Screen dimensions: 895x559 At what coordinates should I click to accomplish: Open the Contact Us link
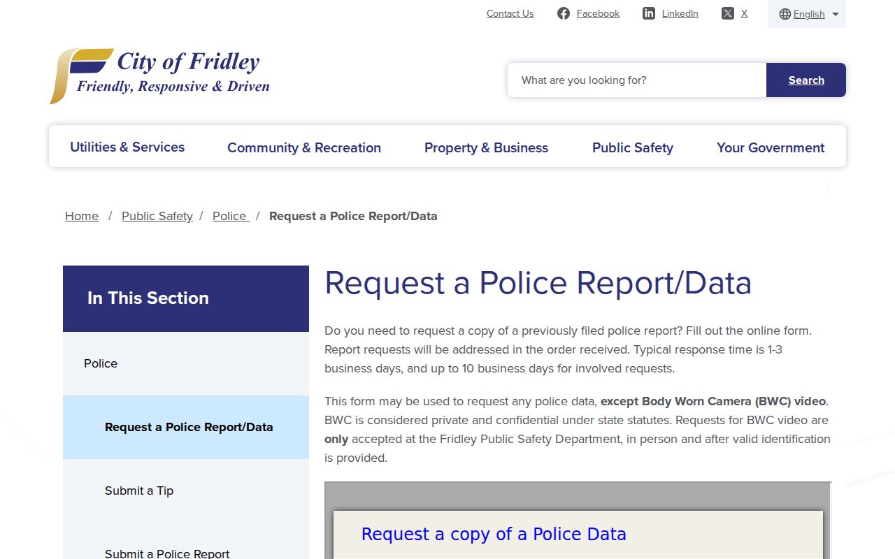[x=510, y=13]
